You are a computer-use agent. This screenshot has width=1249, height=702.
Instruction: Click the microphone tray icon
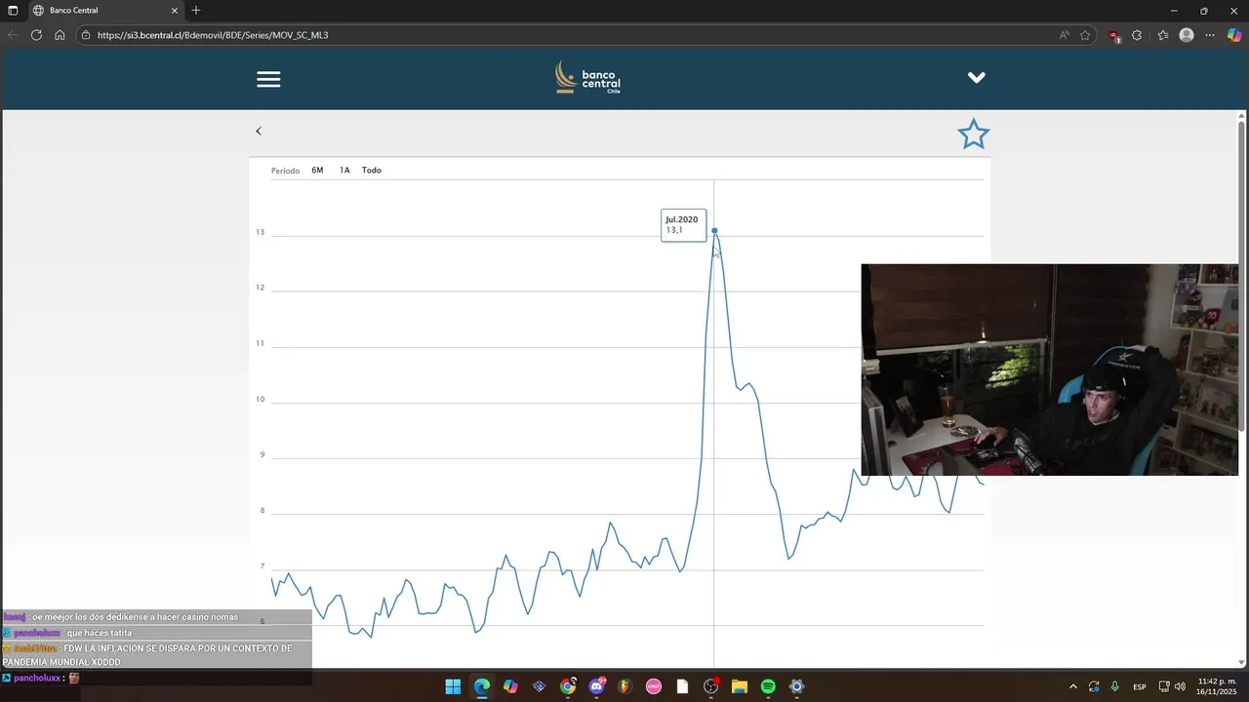(1115, 686)
